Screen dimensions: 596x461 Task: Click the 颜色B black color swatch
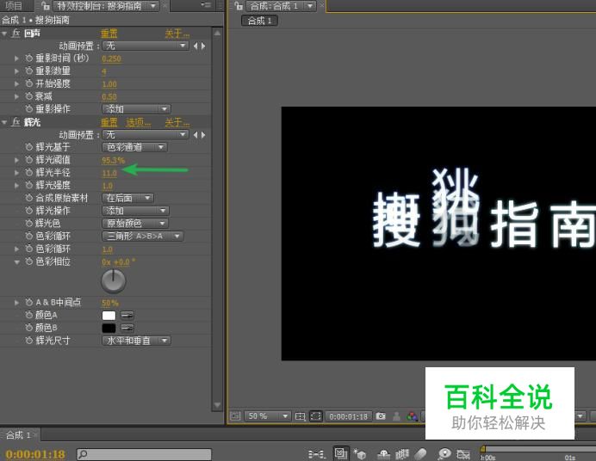pos(109,328)
